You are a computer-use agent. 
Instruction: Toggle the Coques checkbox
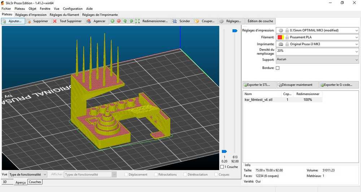coord(216,175)
